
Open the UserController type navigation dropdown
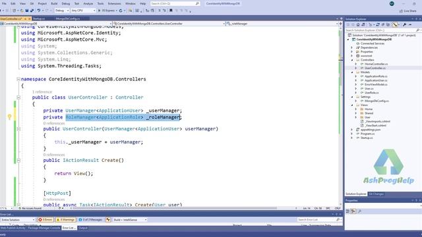pos(169,24)
